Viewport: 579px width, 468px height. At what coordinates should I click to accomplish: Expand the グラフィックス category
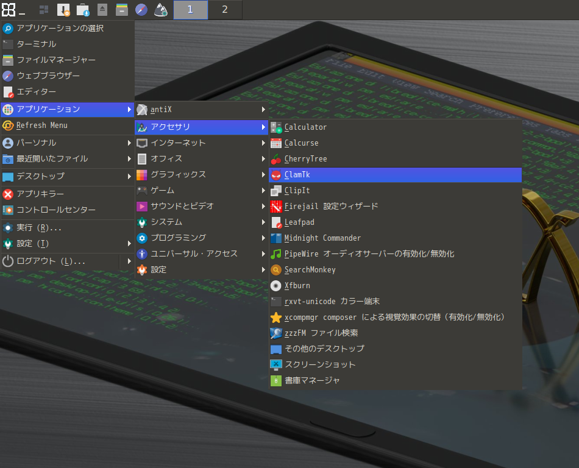point(201,174)
